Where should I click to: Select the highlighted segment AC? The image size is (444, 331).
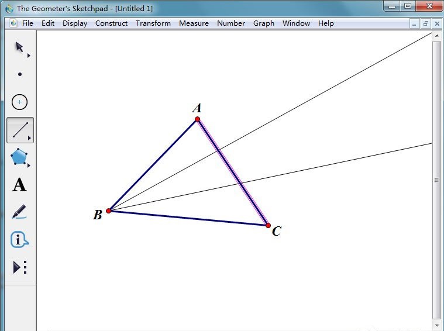pos(233,172)
